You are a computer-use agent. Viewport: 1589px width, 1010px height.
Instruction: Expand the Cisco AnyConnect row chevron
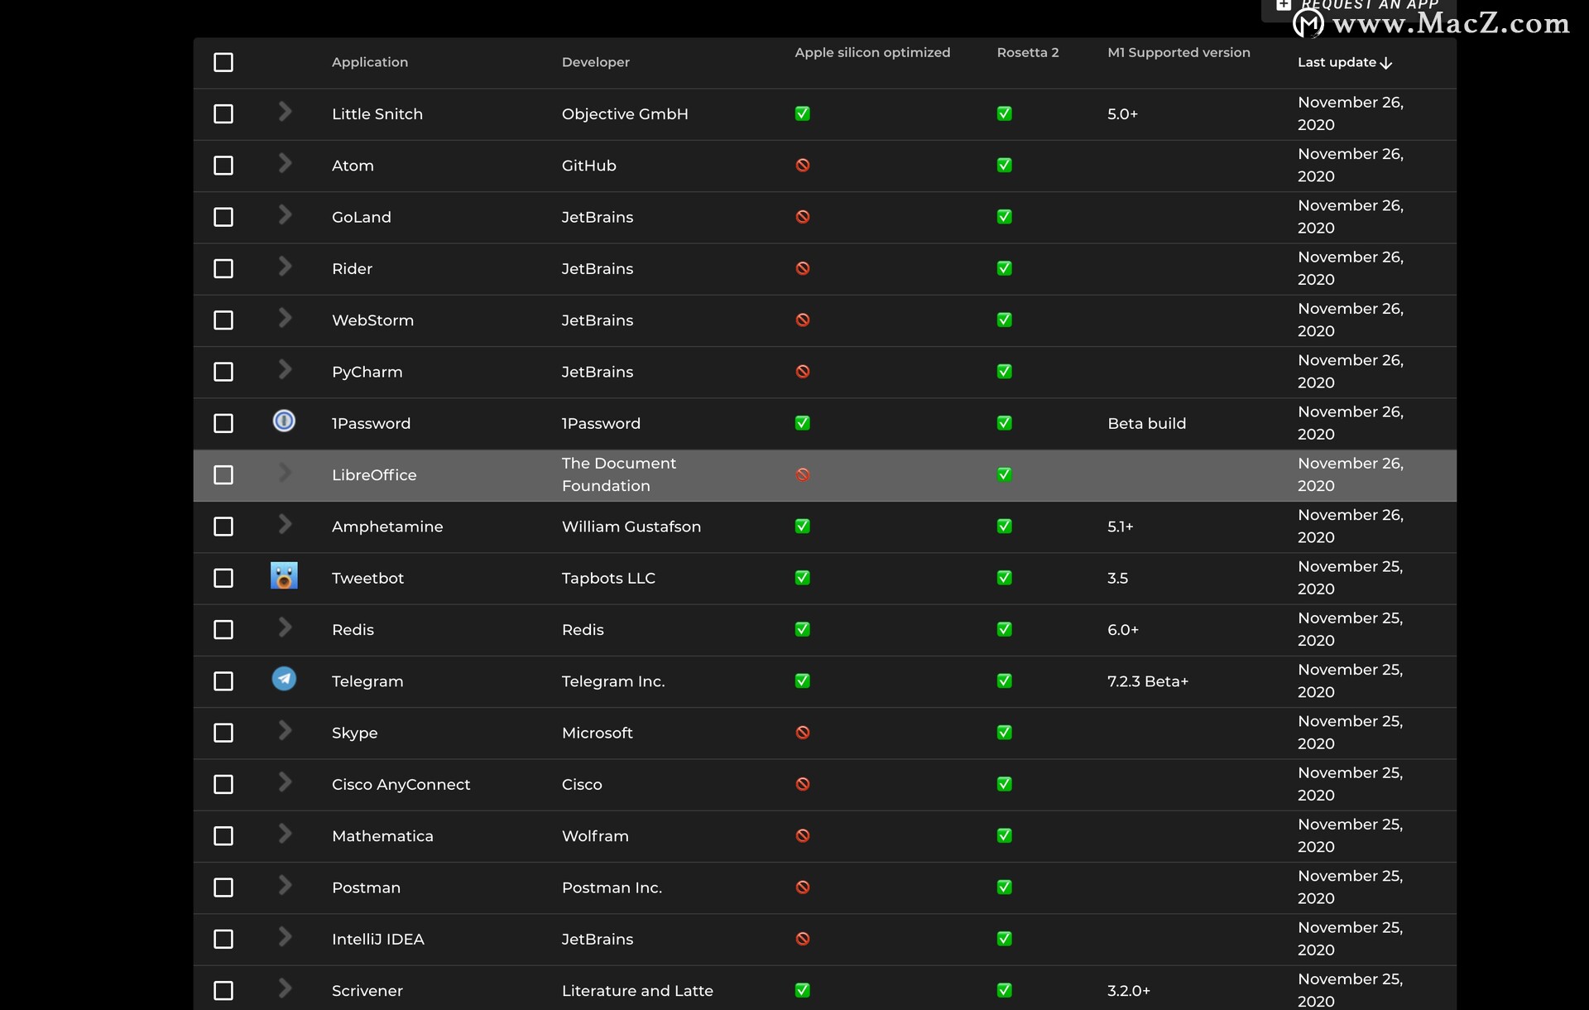pyautogui.click(x=285, y=782)
